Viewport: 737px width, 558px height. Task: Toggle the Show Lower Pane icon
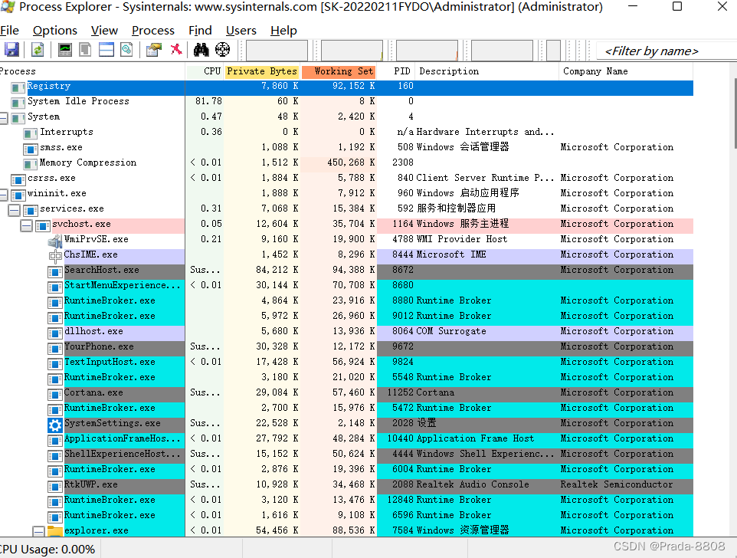pos(106,49)
